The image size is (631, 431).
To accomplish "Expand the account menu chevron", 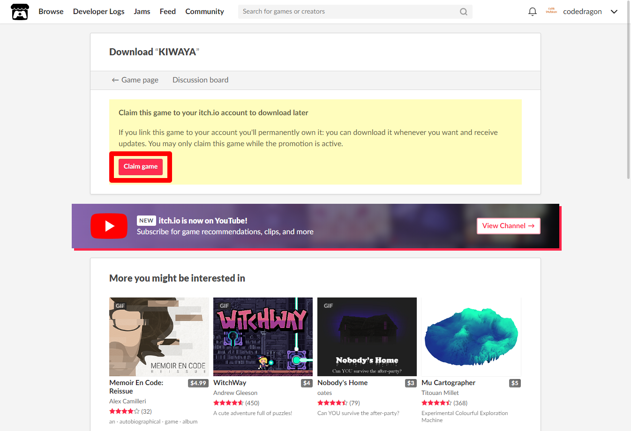I will [x=614, y=12].
